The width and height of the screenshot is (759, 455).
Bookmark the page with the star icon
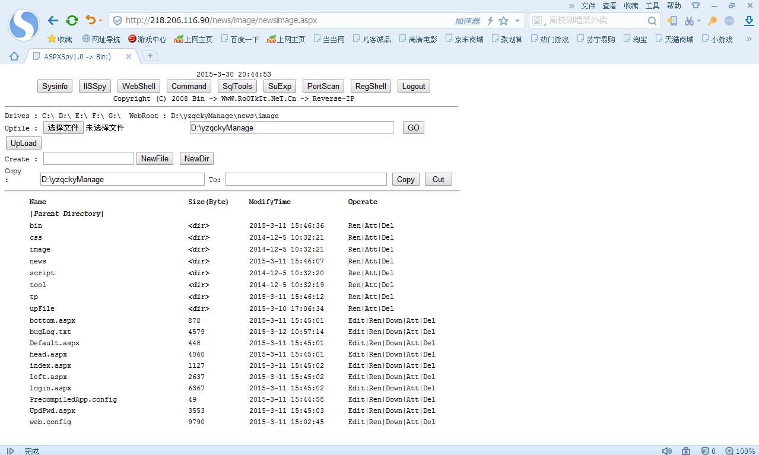(x=503, y=21)
